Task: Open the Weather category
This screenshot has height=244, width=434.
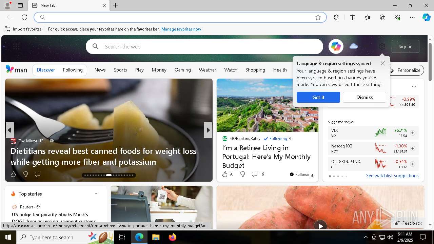Action: click(208, 70)
